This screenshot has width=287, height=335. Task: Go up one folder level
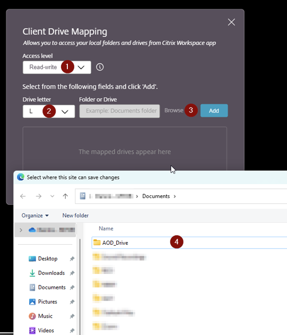tap(65, 196)
